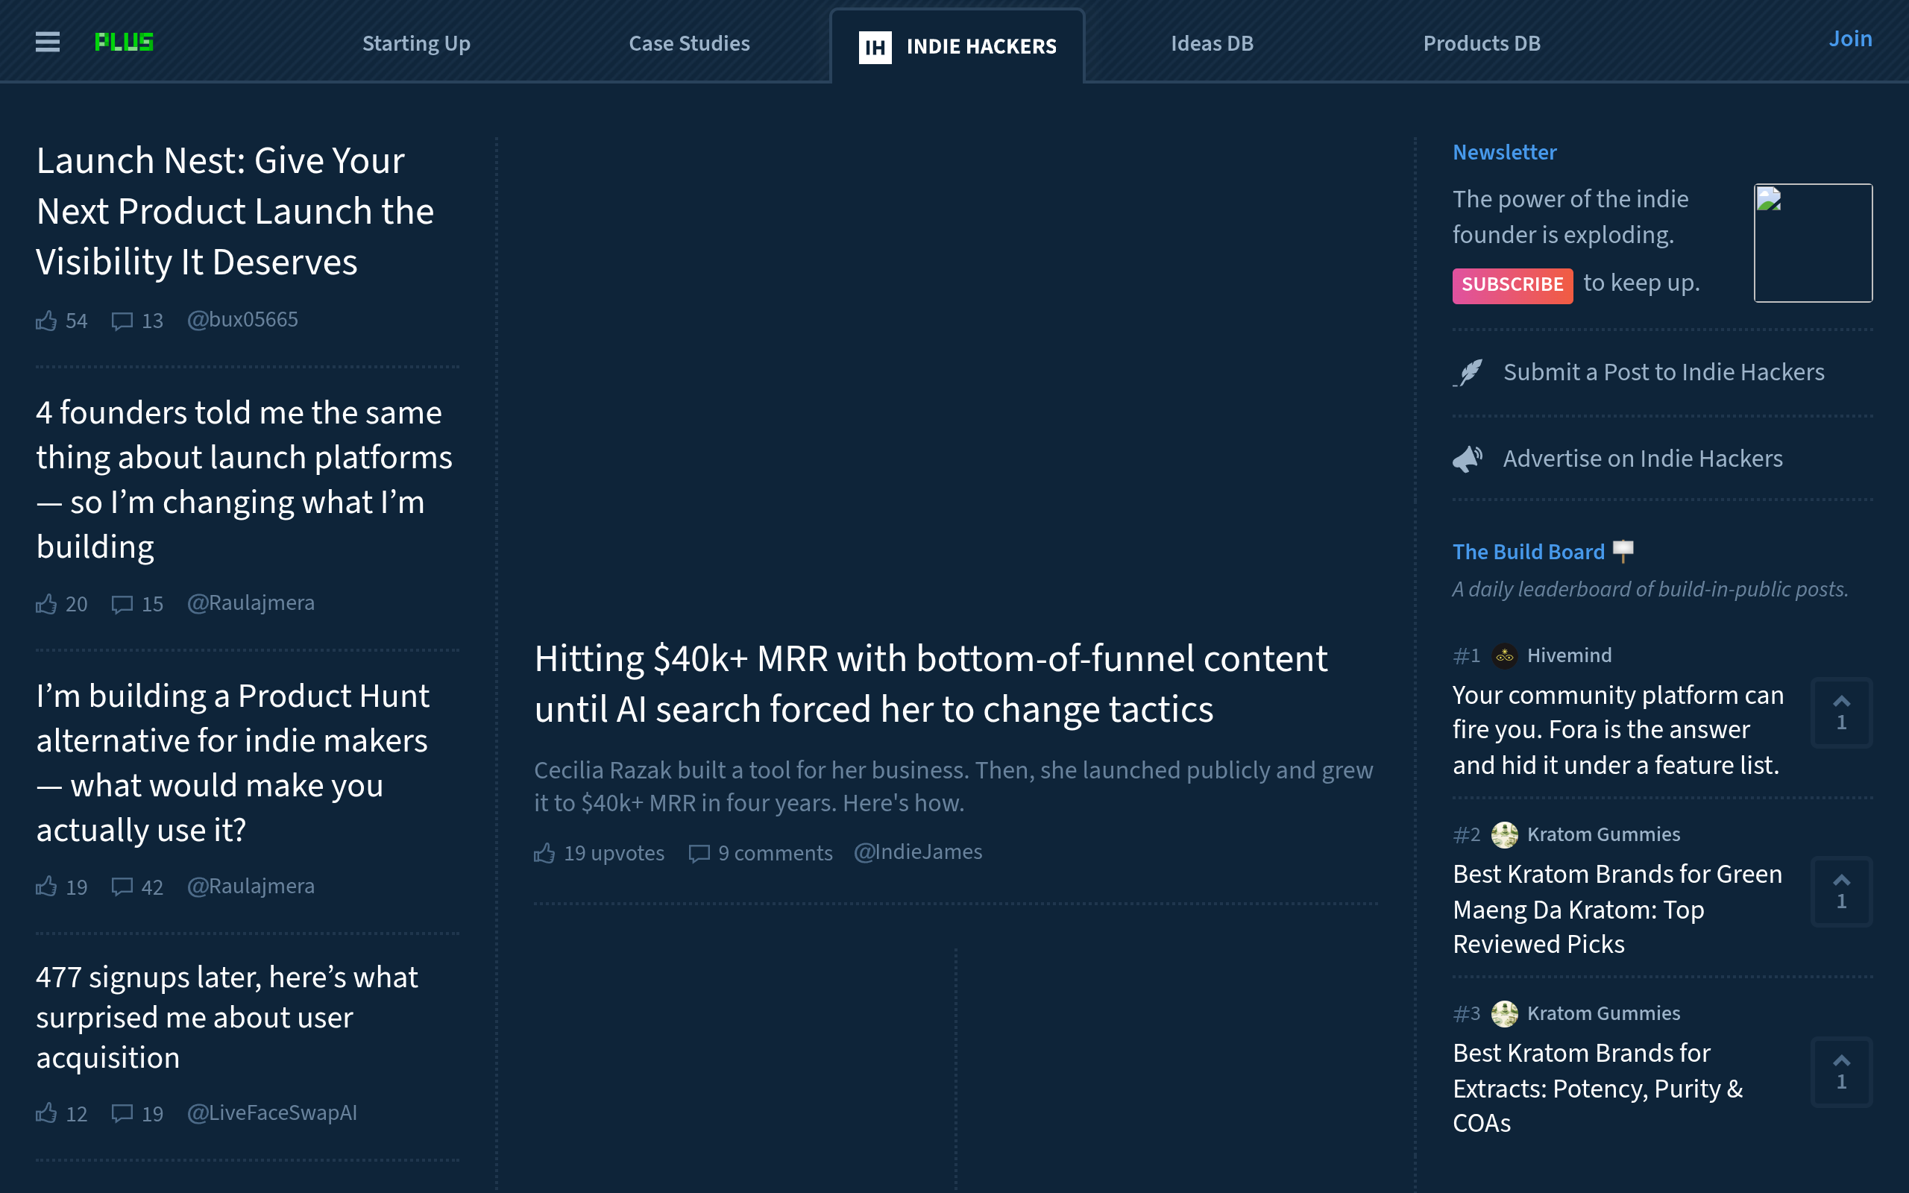Screen dimensions: 1909x1193
Task: Upvote the Product Hunt alternative post
Action: tap(46, 887)
